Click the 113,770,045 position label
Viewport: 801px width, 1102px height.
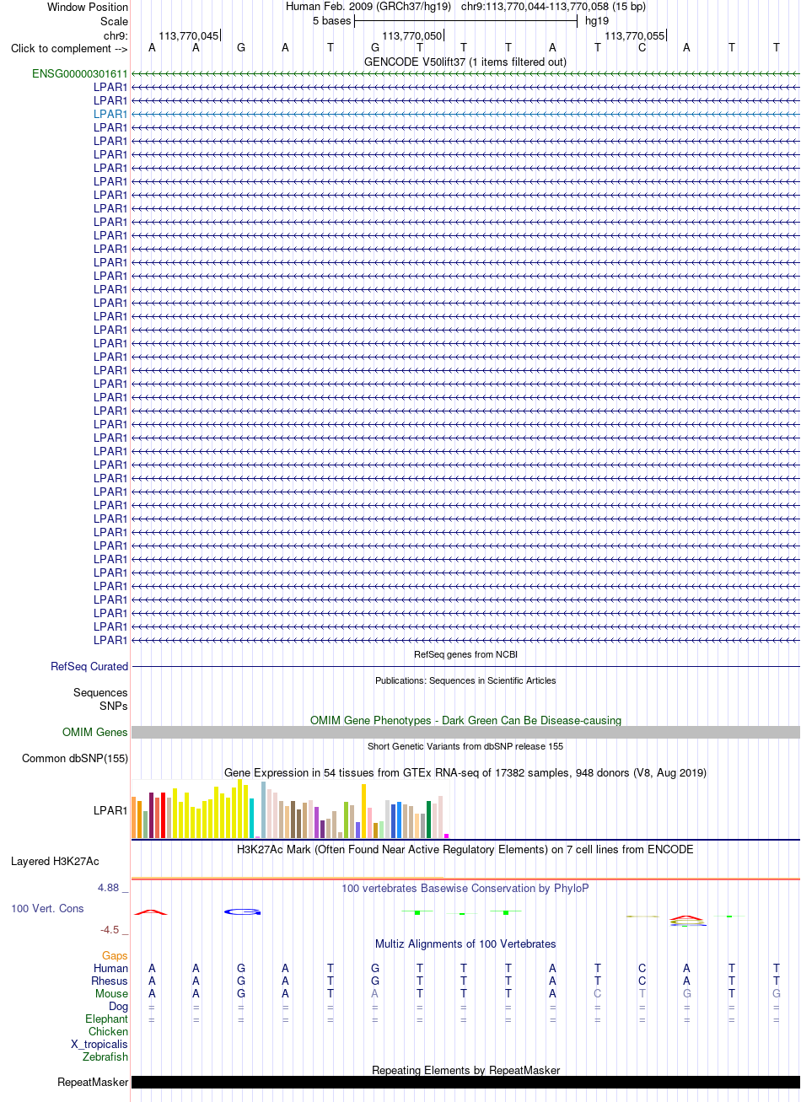(188, 35)
